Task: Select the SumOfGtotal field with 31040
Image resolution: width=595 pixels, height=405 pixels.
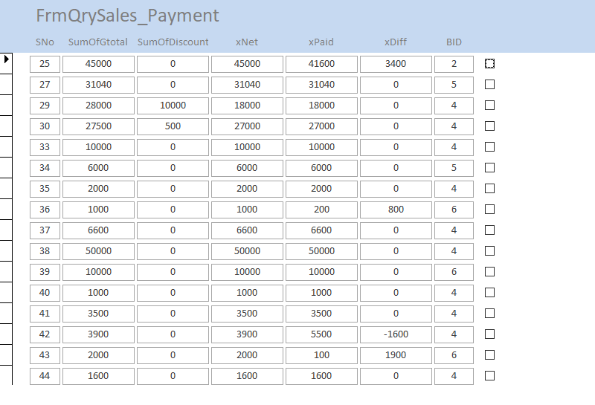Action: click(x=98, y=85)
